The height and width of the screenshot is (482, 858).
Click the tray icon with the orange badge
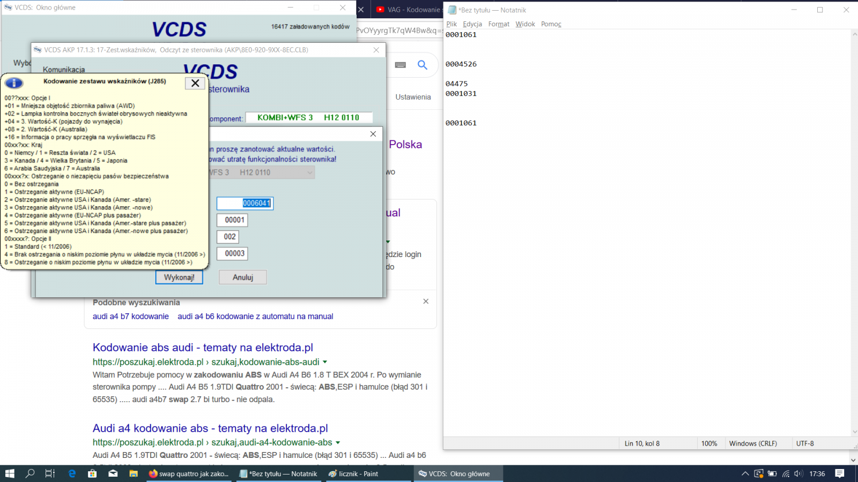click(758, 473)
